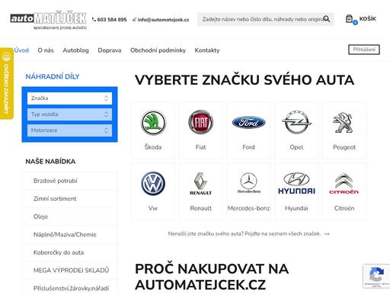
Task: Open the Kontakty menu item
Action: 207,50
